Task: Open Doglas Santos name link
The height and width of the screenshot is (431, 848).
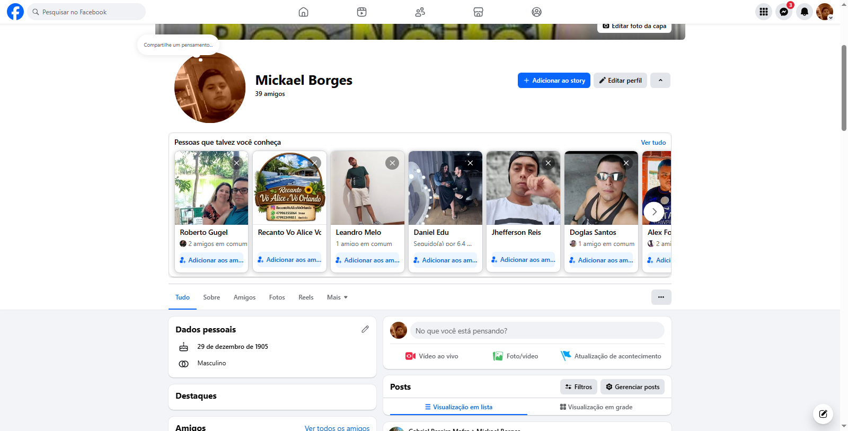Action: click(x=593, y=232)
